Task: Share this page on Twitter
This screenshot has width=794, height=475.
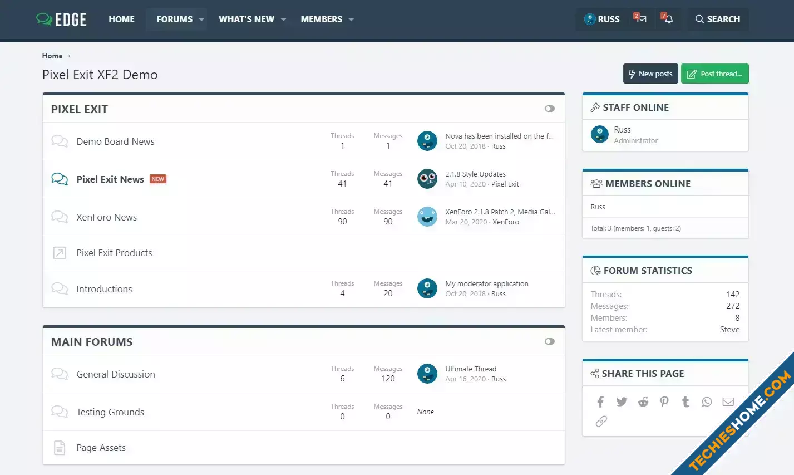Action: click(622, 401)
